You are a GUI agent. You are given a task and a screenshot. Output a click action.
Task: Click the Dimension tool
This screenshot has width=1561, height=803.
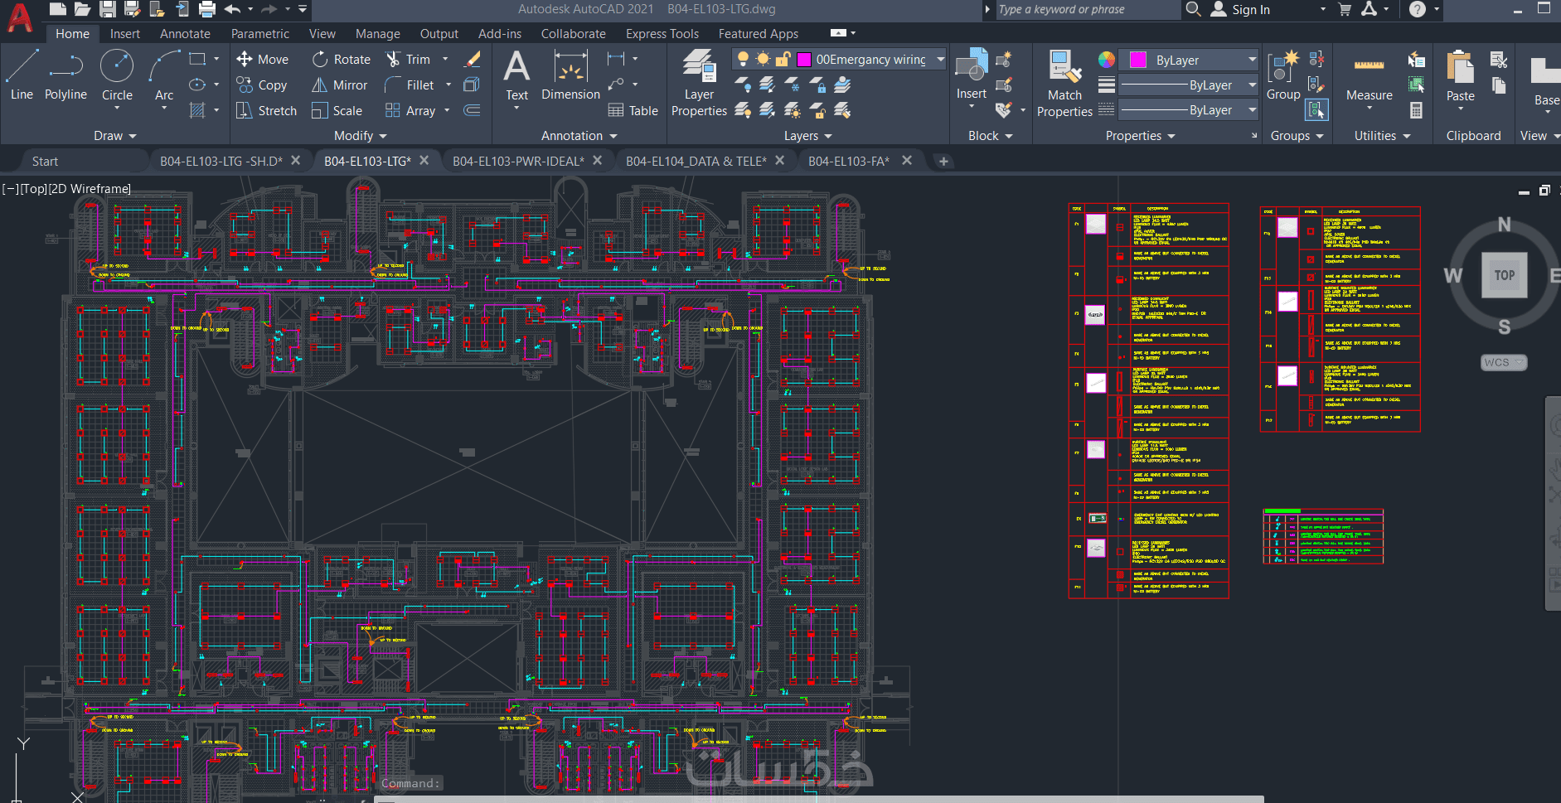tap(570, 75)
